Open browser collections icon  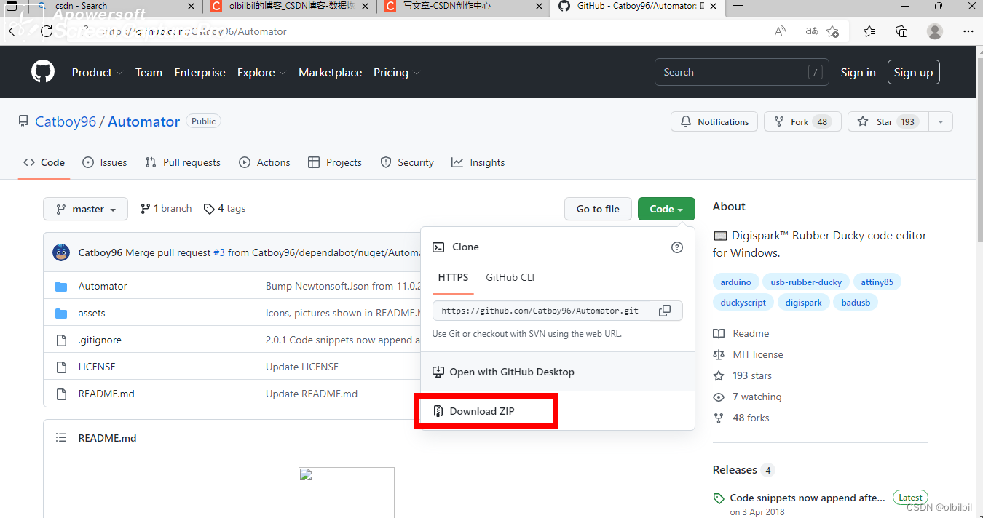pyautogui.click(x=901, y=31)
